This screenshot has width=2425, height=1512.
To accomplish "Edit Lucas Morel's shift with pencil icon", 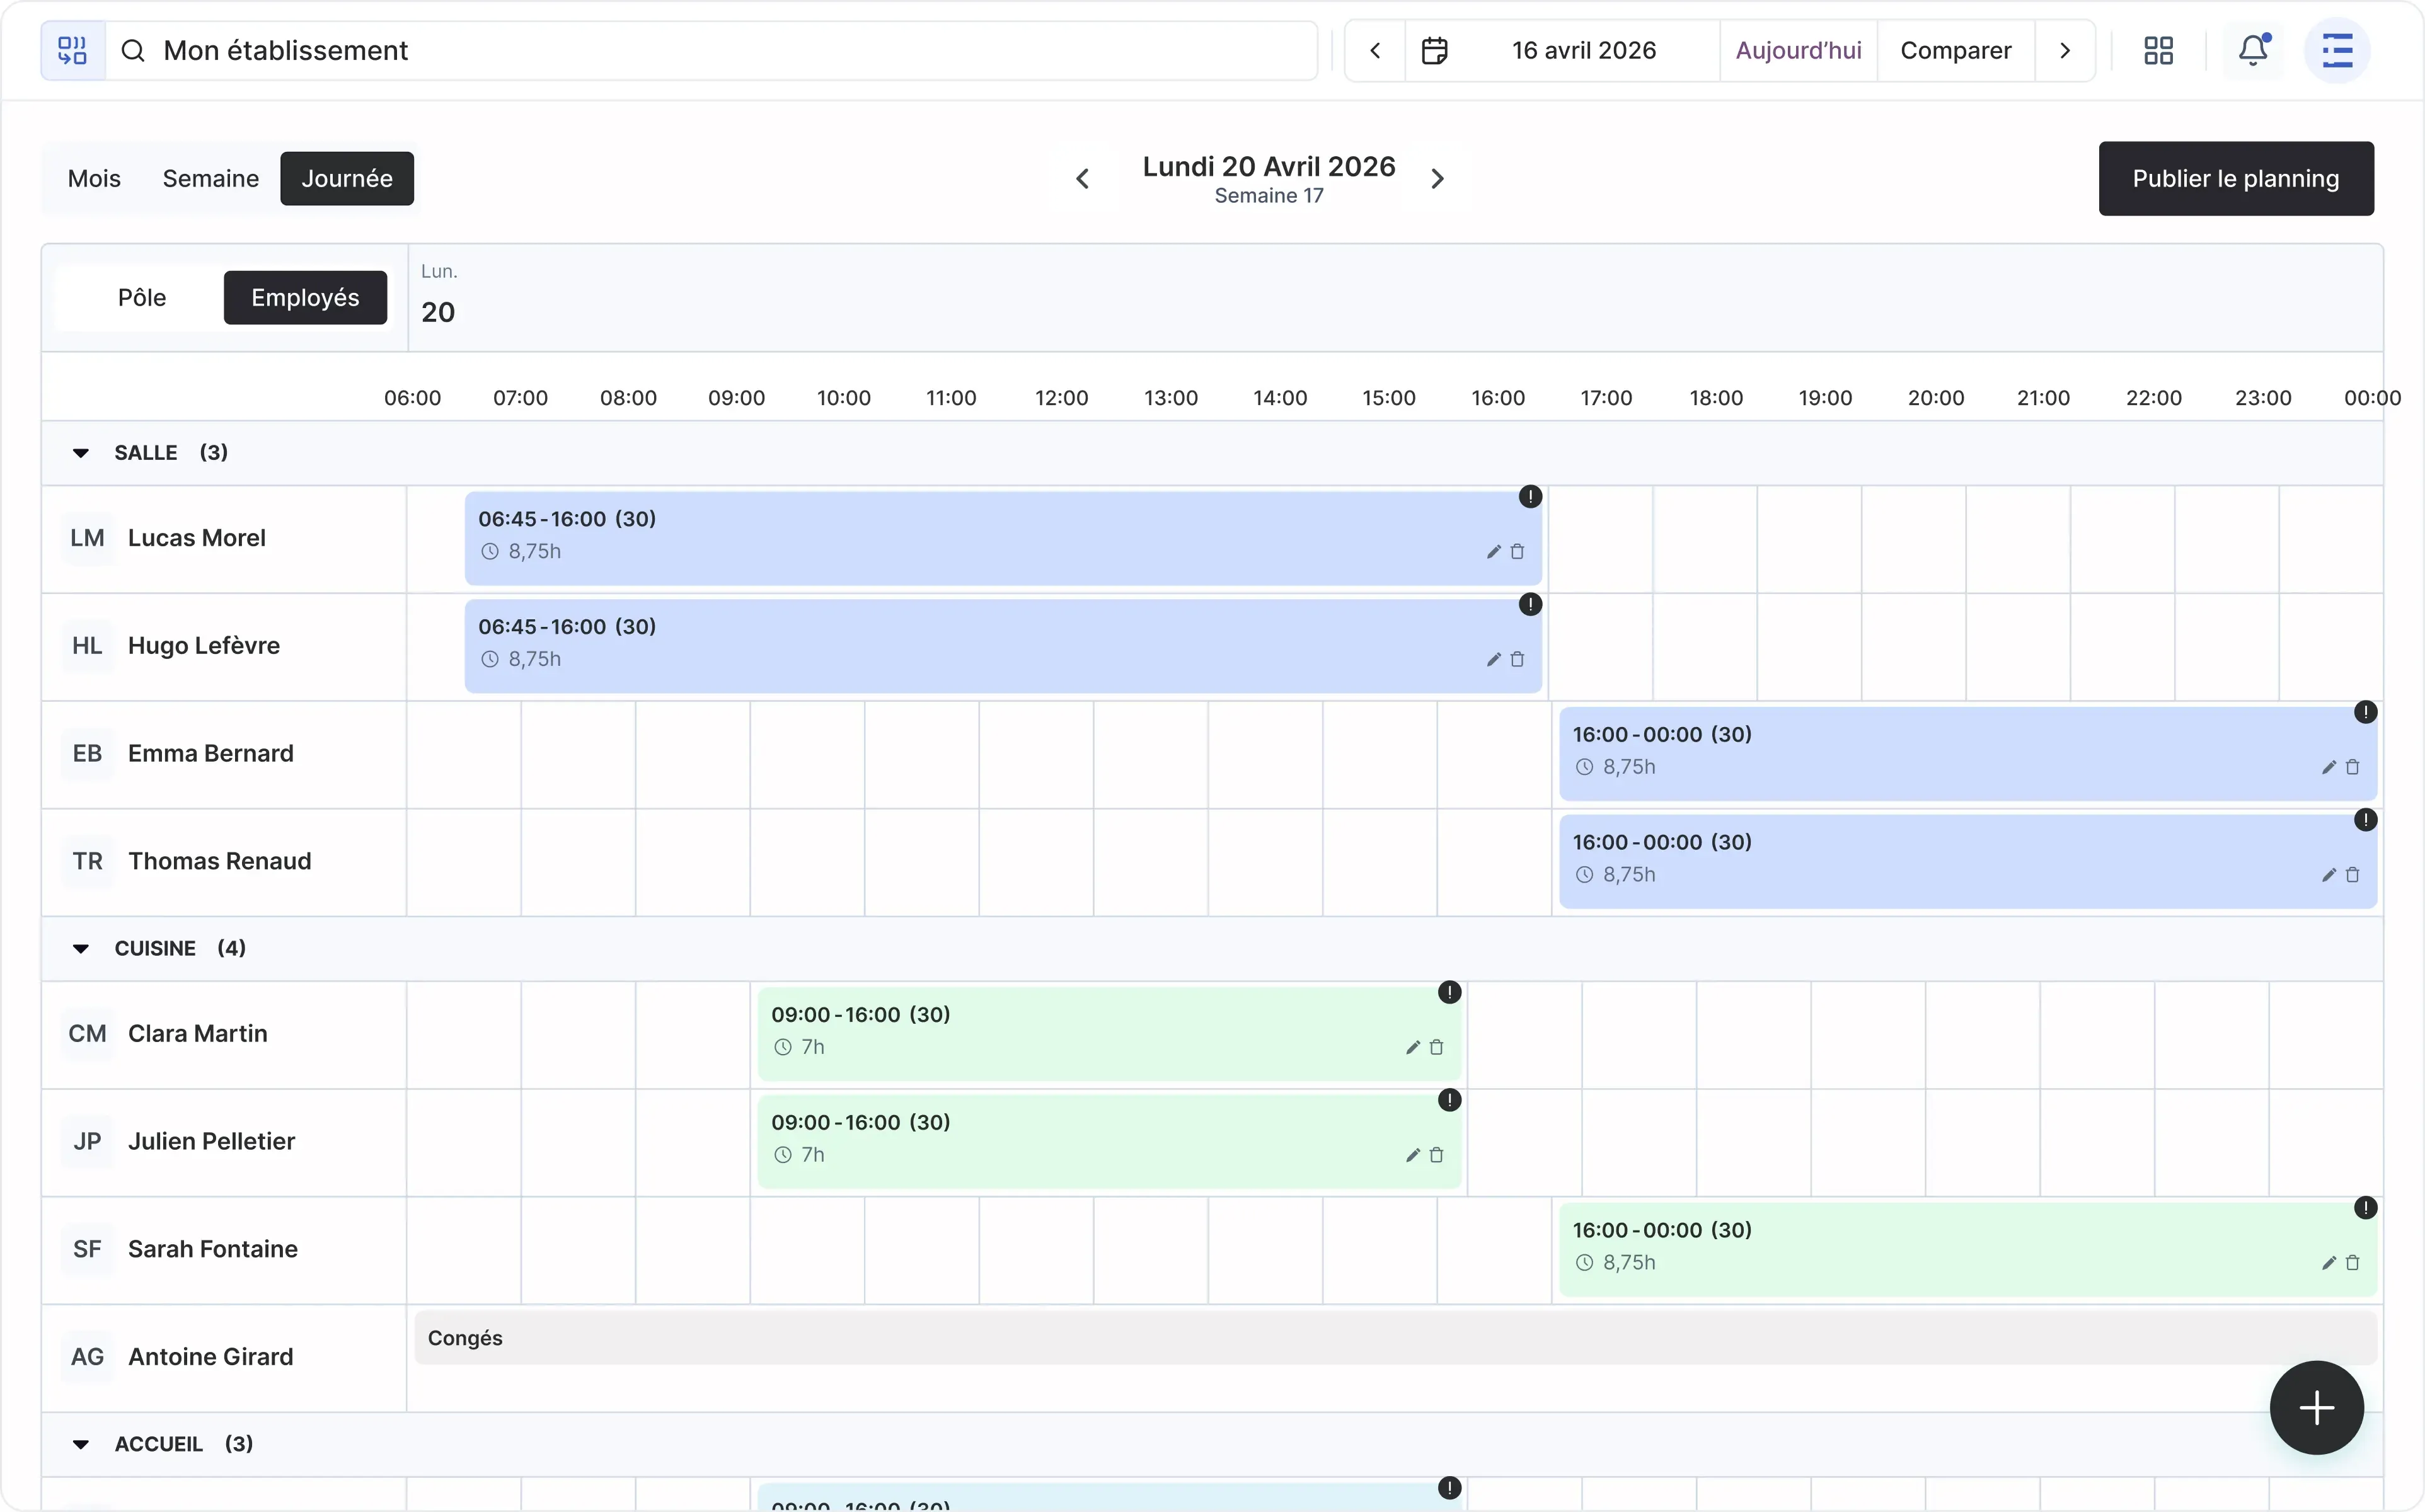I will 1493,552.
